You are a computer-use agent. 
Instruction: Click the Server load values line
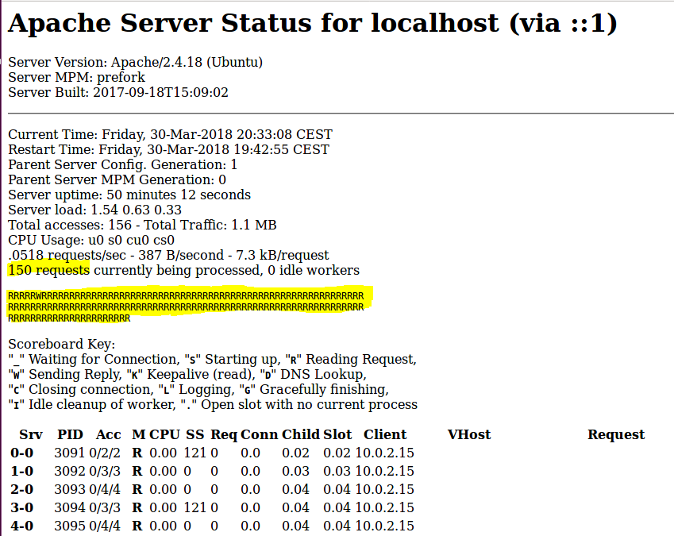click(x=94, y=210)
